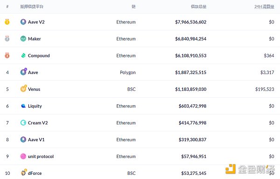Sort by the 24H liquidation column header
Screen dimensions: 280x179
tap(264, 7)
